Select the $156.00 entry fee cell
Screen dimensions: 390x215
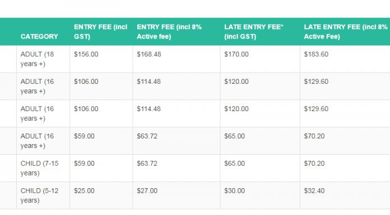(x=101, y=59)
